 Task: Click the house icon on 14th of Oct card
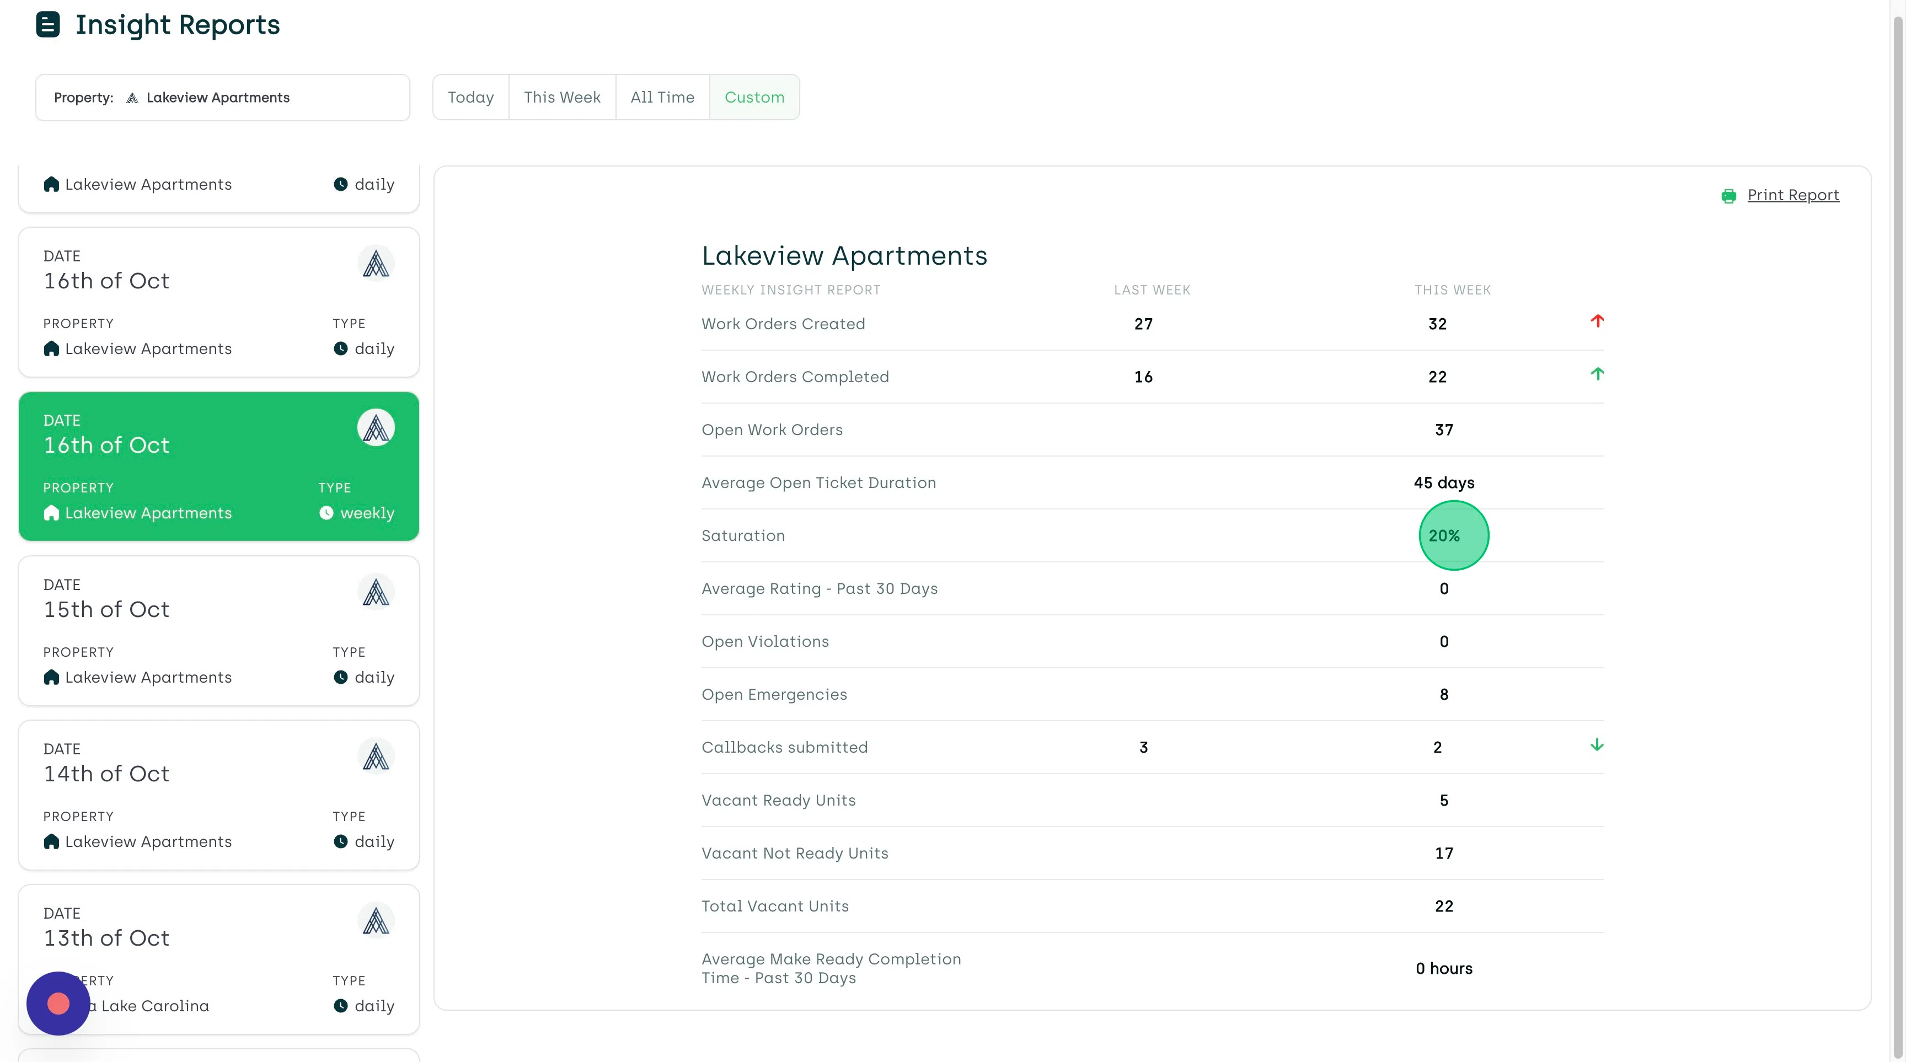[x=51, y=841]
